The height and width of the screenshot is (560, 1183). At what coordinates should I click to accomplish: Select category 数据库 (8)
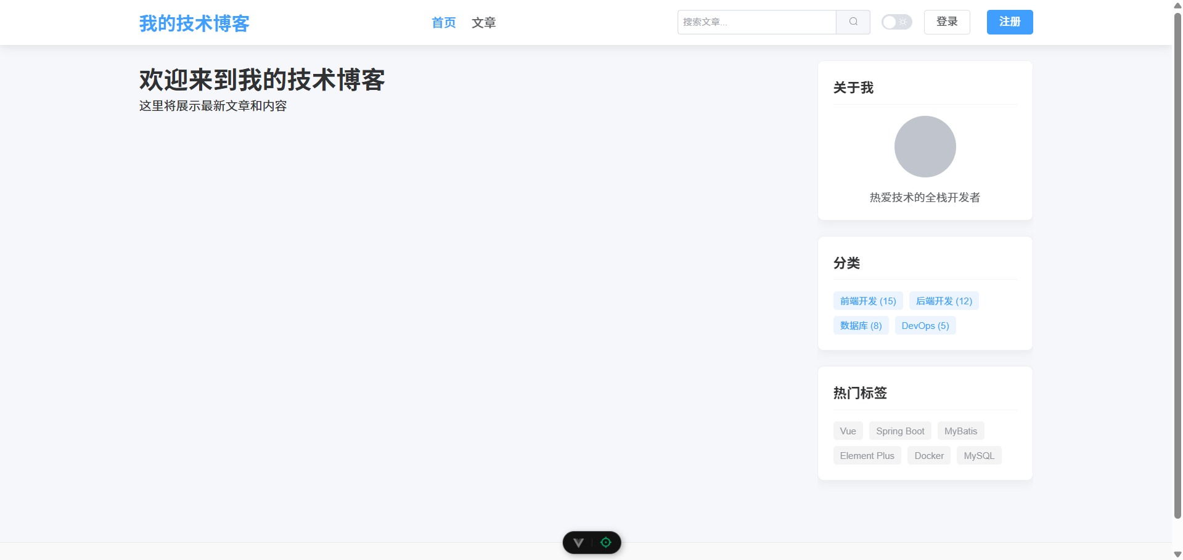click(x=861, y=325)
